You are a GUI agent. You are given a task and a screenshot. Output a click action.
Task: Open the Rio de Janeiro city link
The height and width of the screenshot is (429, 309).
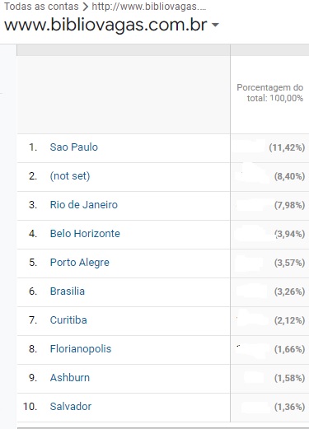point(84,205)
